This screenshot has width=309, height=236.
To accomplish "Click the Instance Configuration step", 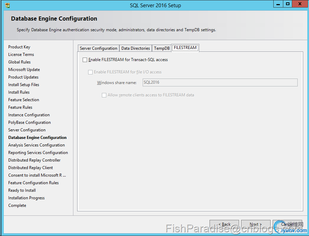I will pos(29,115).
